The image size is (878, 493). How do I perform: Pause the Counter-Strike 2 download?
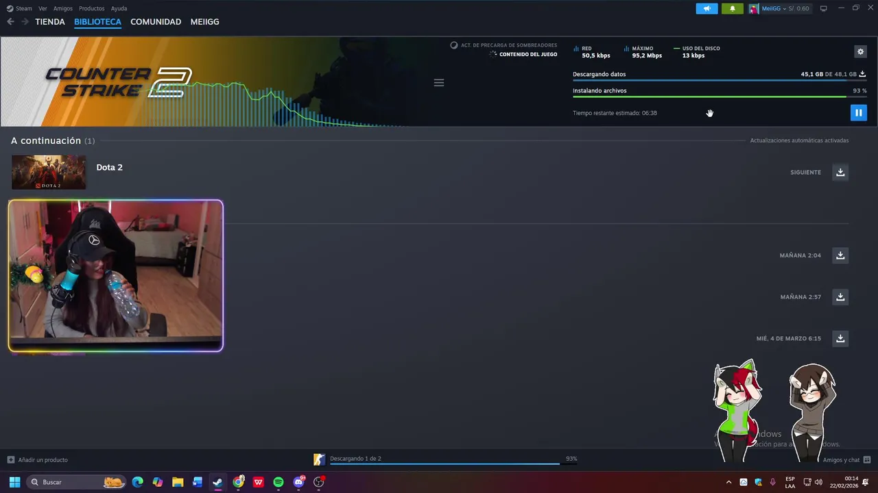(858, 112)
